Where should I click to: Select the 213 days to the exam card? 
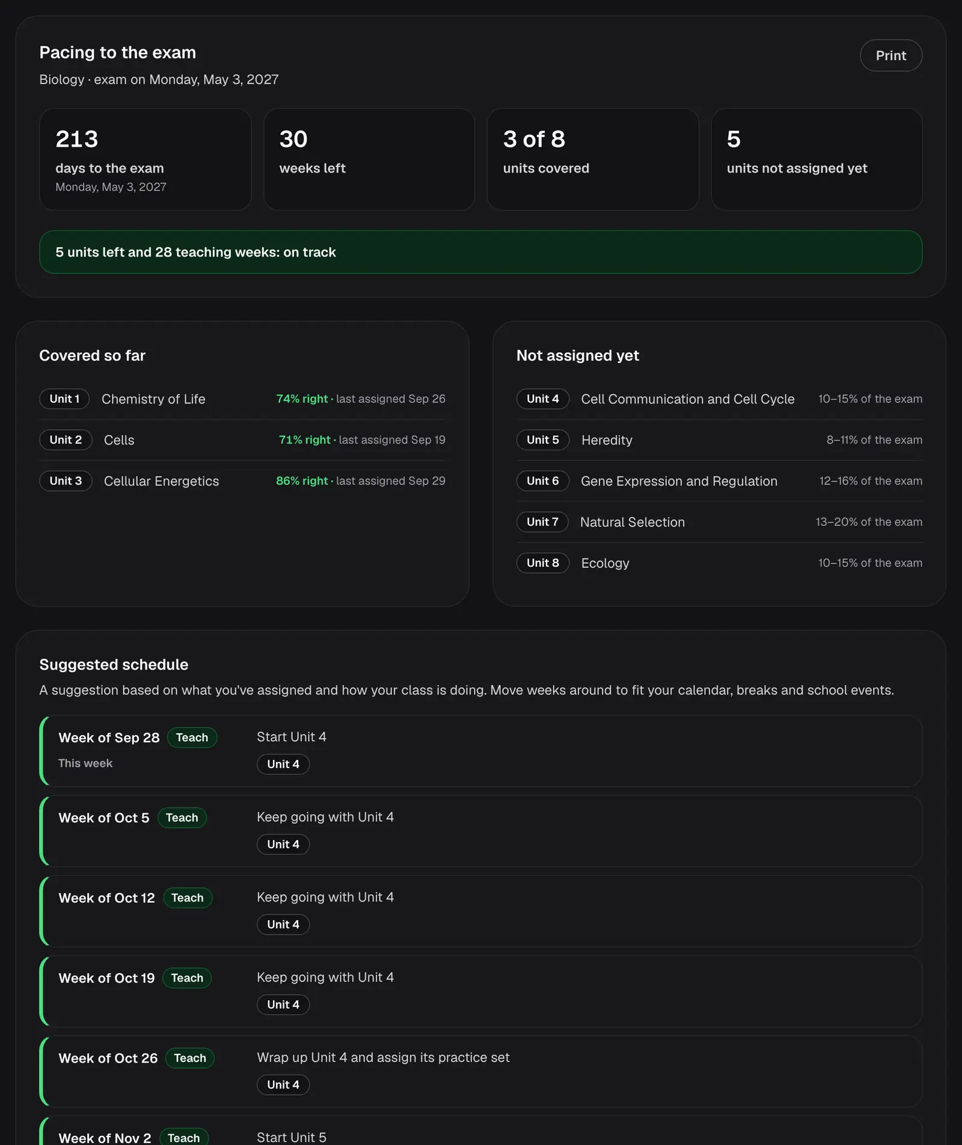145,159
